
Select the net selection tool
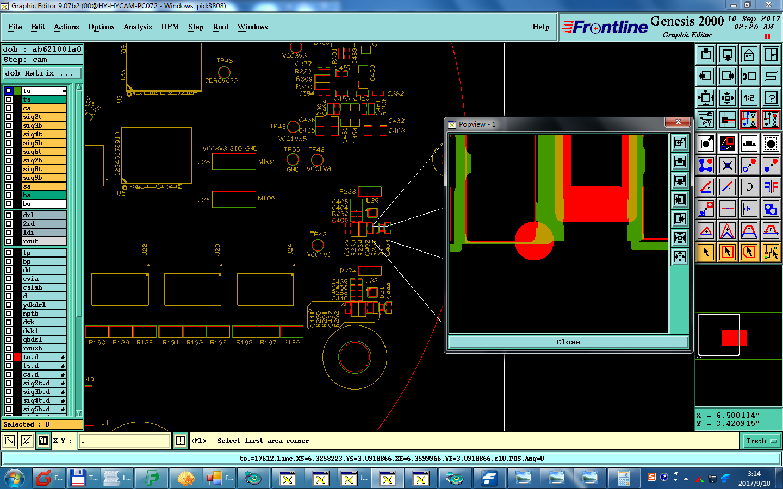(x=771, y=252)
